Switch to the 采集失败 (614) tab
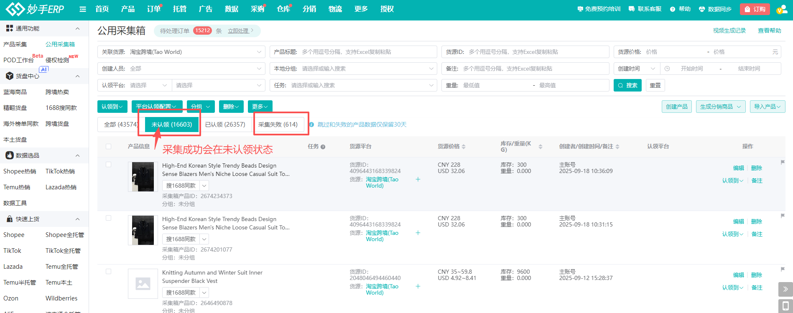The image size is (793, 313). (278, 125)
